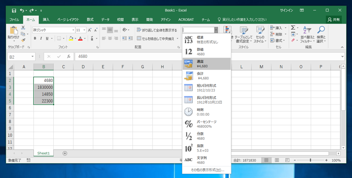Click the Decrease Indent icon

point(125,38)
